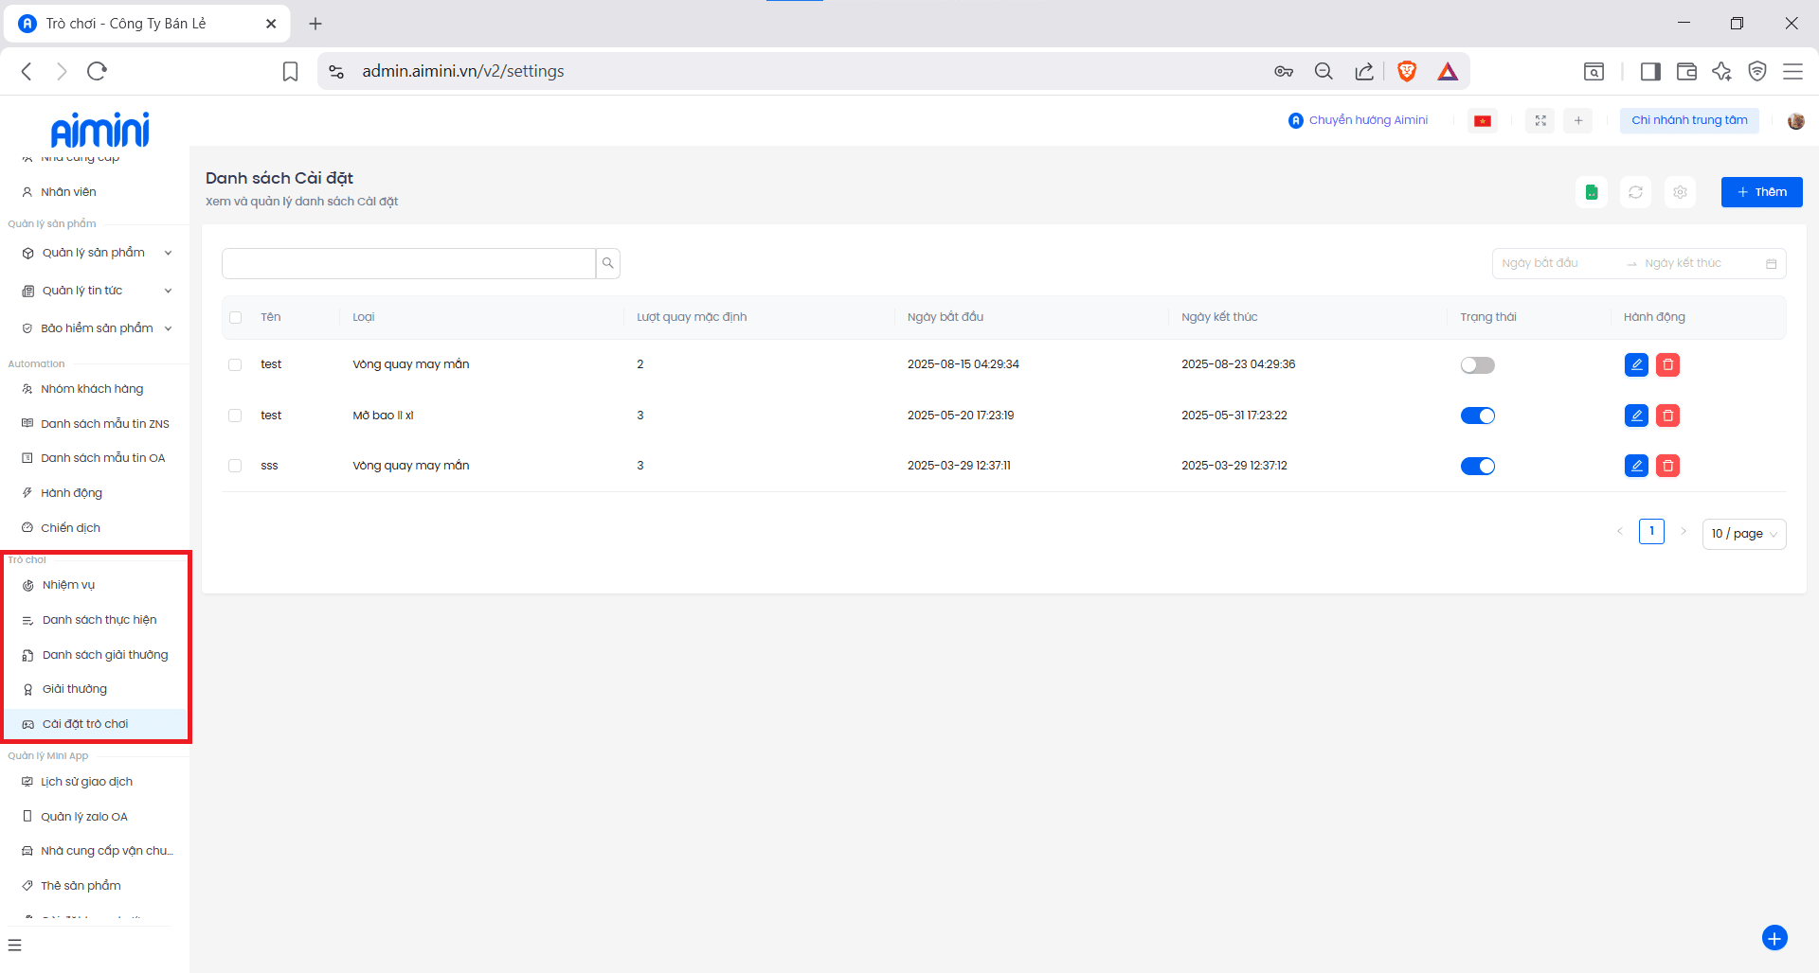Viewport: 1819px width, 973px height.
Task: Expand Bảo hiểm sản phẩm menu
Action: point(95,328)
